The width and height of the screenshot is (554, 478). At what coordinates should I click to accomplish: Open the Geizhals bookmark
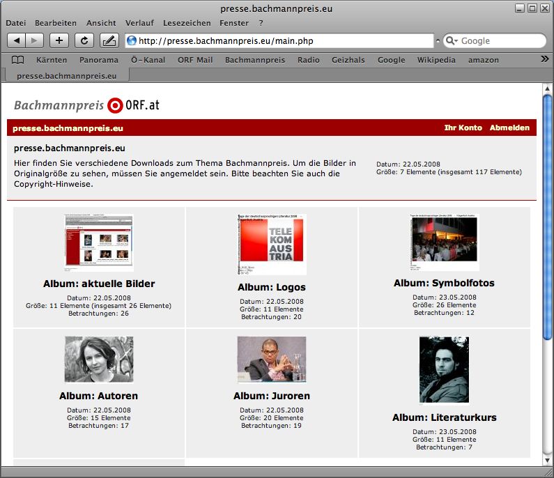[348, 60]
